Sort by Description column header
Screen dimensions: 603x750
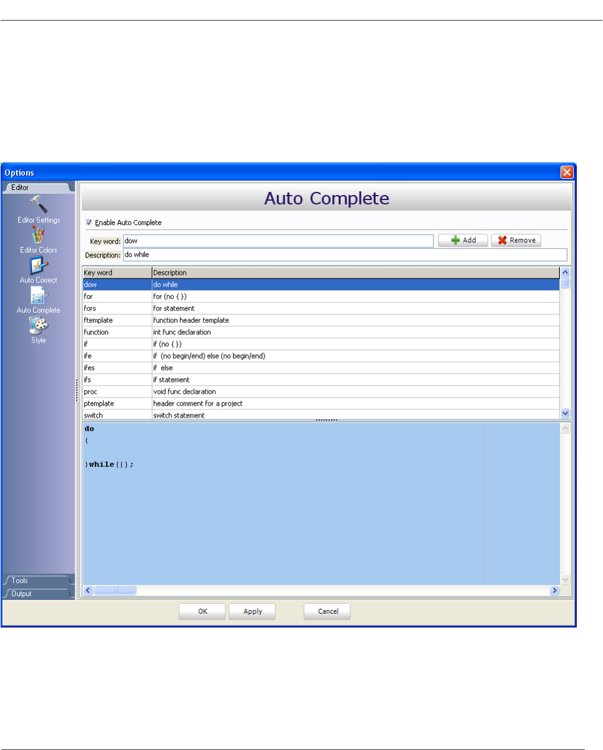pyautogui.click(x=356, y=273)
